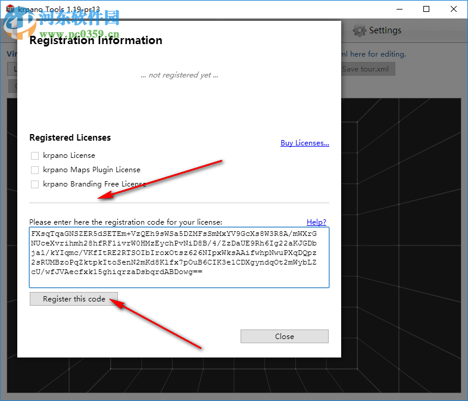This screenshot has width=468, height=401.
Task: Open the Settings gear icon
Action: [x=360, y=30]
